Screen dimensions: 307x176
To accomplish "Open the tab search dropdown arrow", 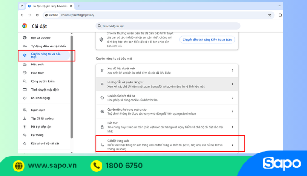I will (22, 6).
